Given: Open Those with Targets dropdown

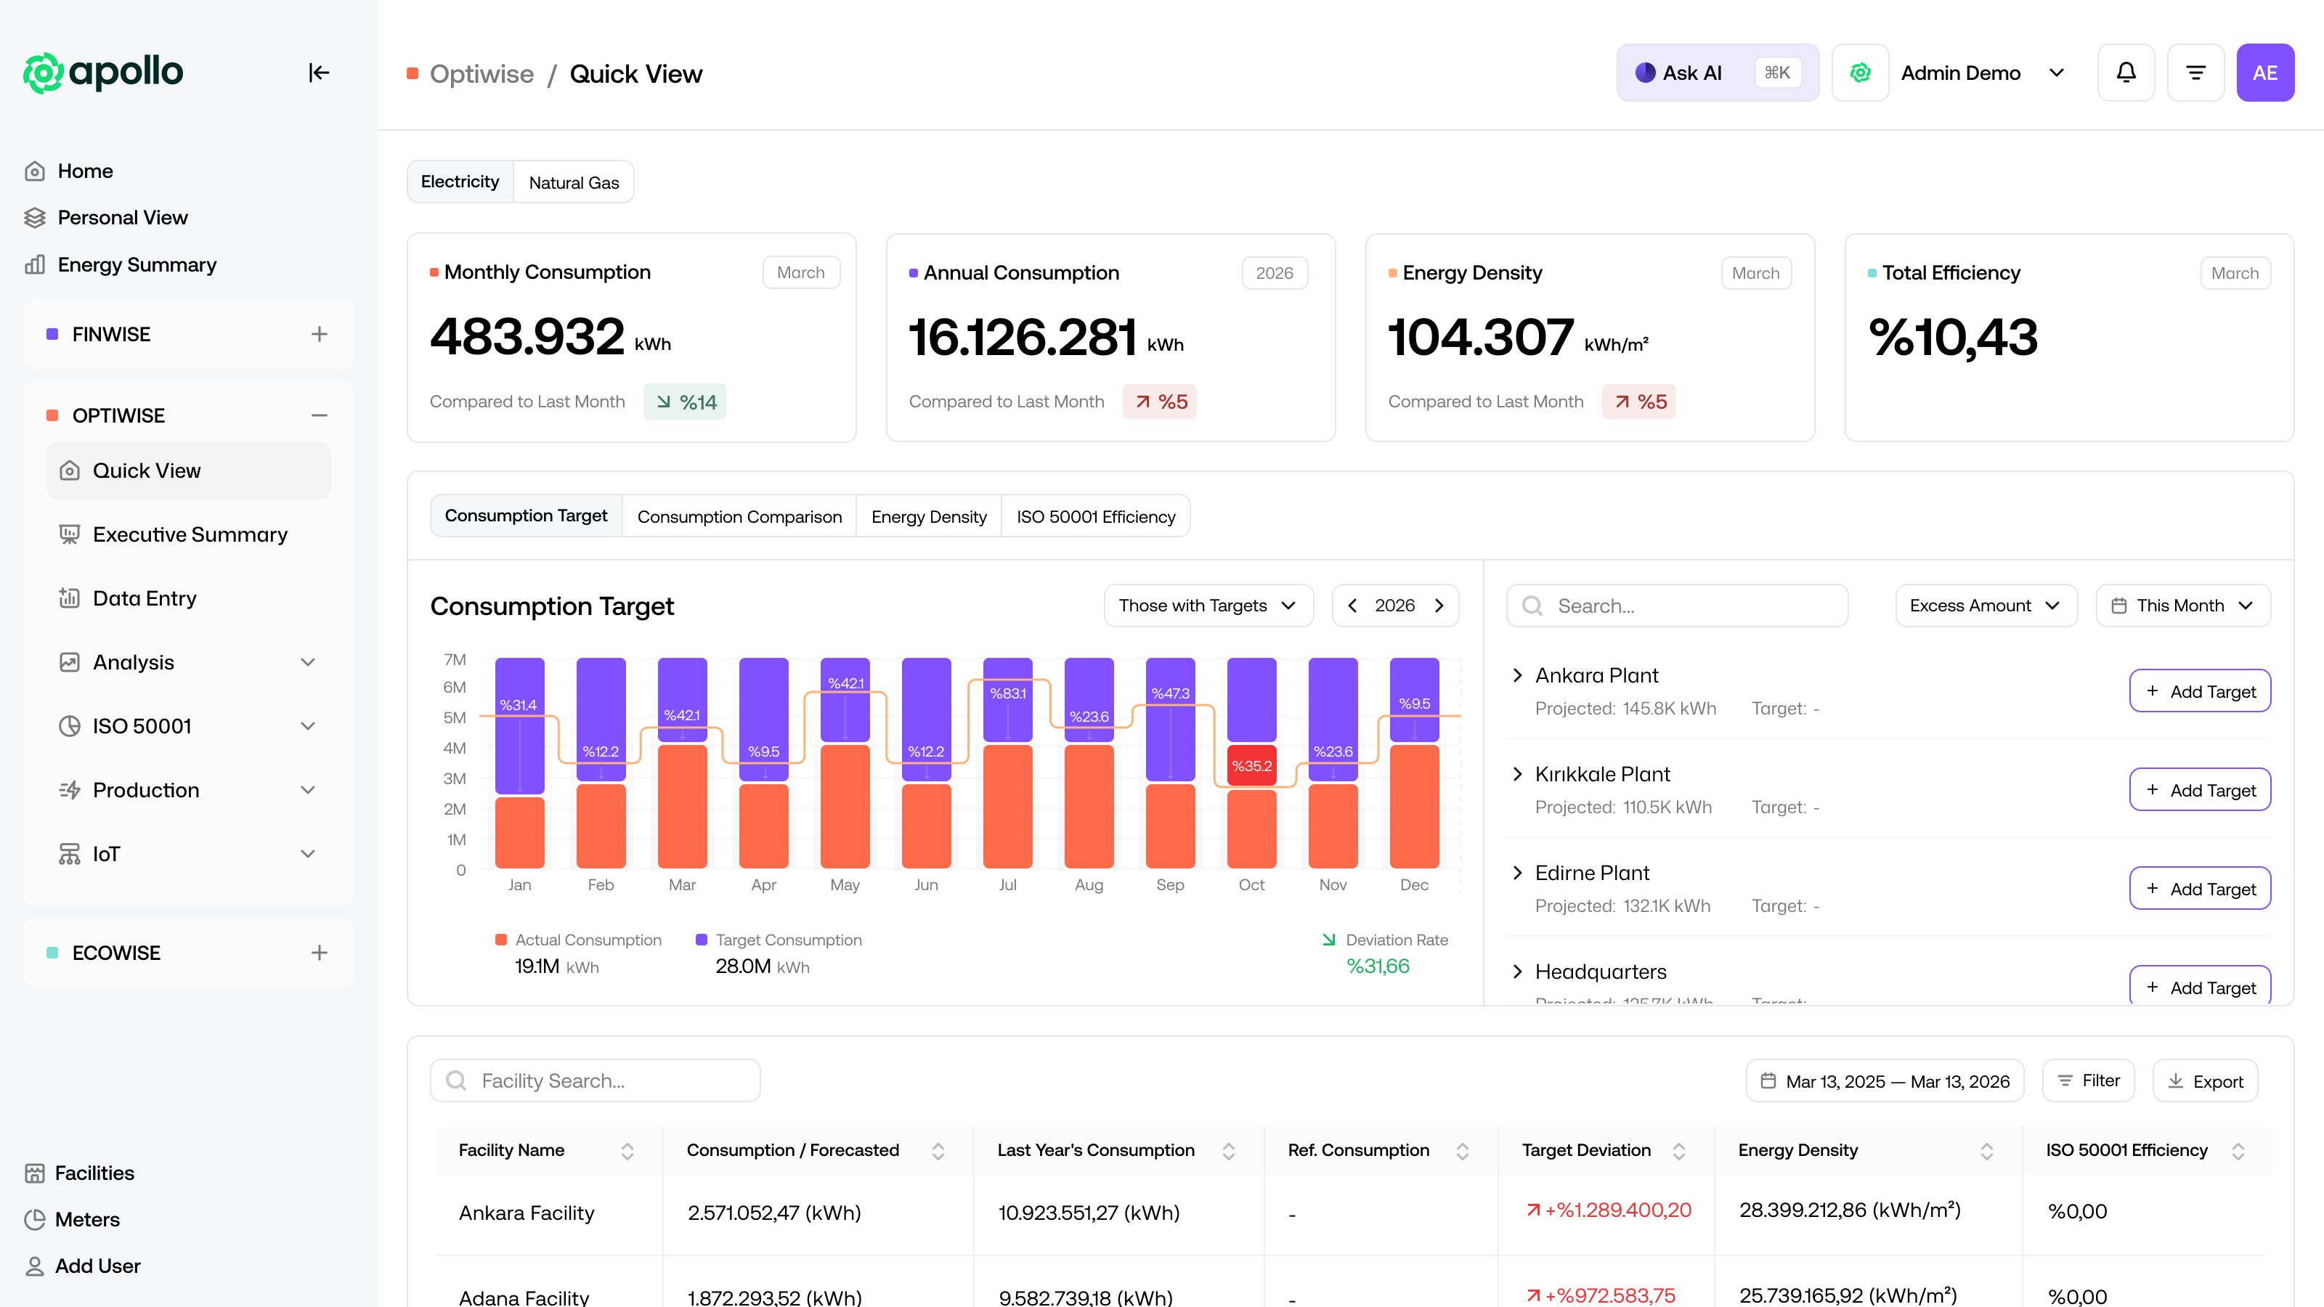Looking at the screenshot, I should [1207, 606].
